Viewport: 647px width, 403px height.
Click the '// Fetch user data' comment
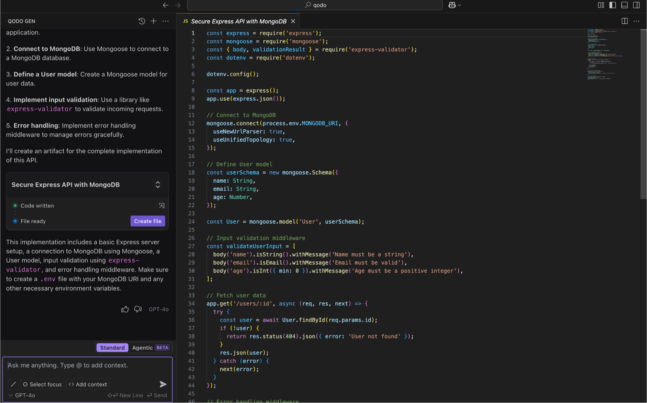tap(236, 295)
